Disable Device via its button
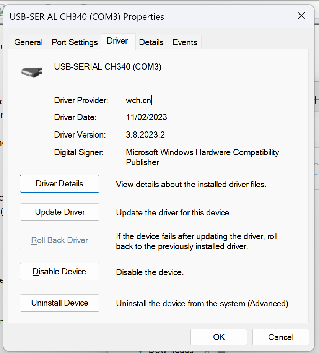This screenshot has height=353, width=319. click(x=59, y=272)
